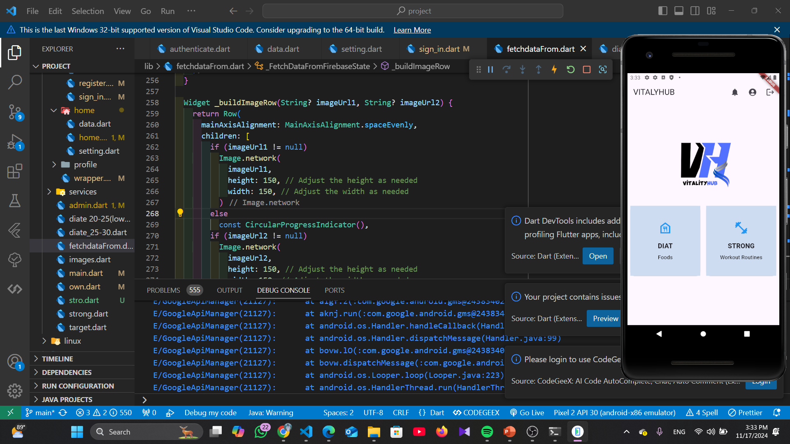This screenshot has height=444, width=790.
Task: Trigger Flutter Hot Reload lightning icon
Action: point(554,69)
